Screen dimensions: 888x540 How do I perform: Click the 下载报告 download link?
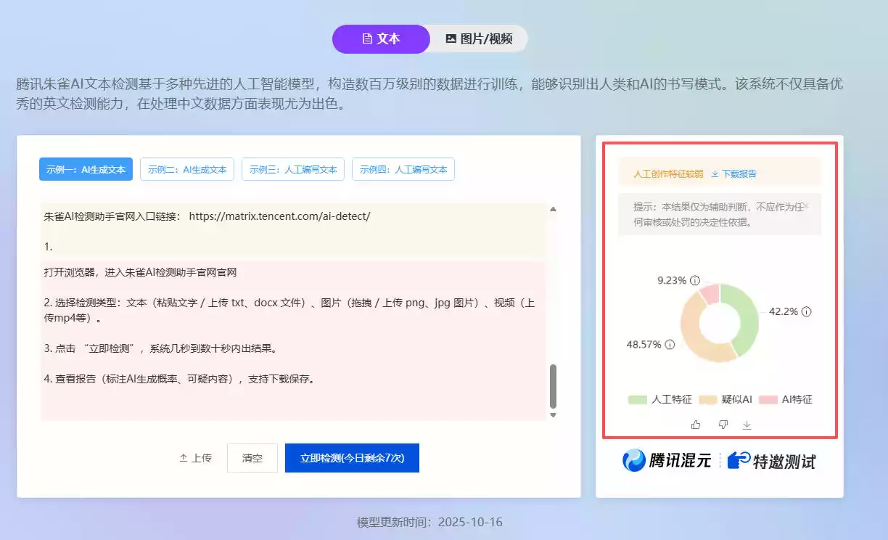pyautogui.click(x=733, y=174)
